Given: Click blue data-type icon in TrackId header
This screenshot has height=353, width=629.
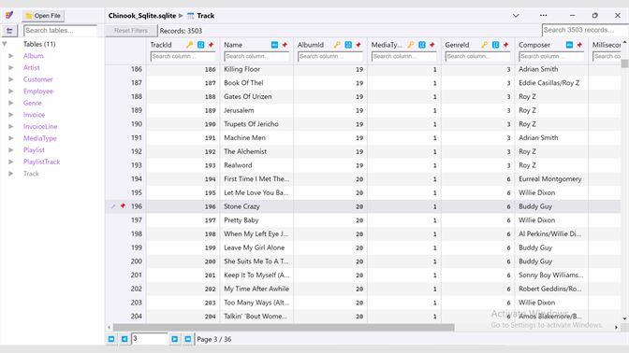Looking at the screenshot, I should [200, 45].
